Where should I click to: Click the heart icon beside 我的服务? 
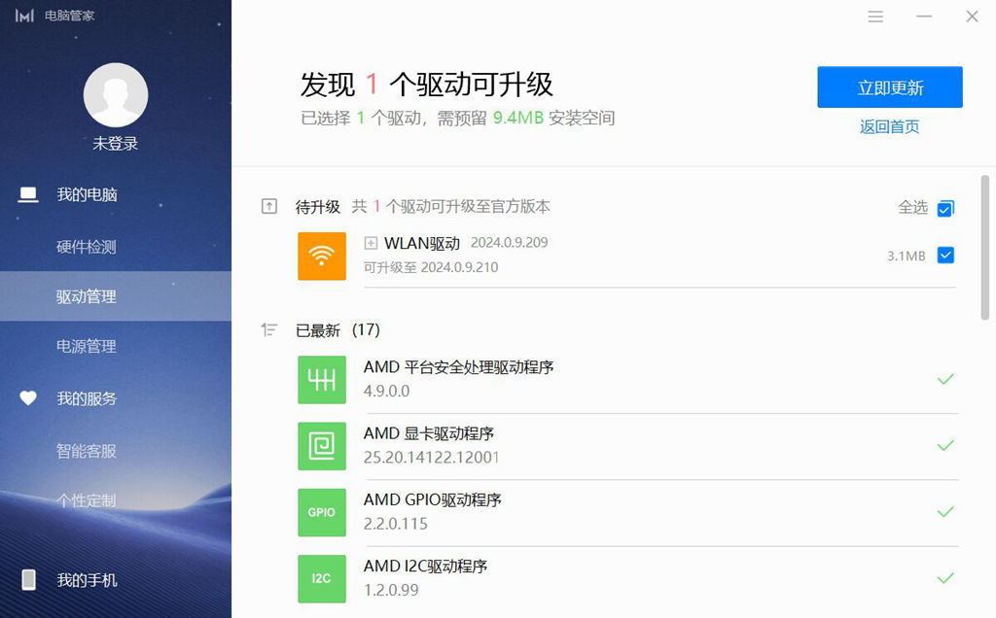coord(27,398)
